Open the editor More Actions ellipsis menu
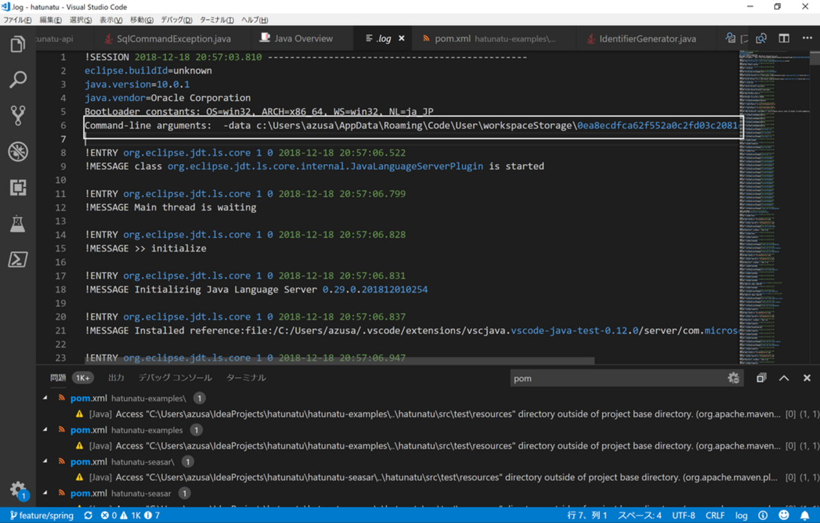Viewport: 820px width, 523px height. point(807,38)
